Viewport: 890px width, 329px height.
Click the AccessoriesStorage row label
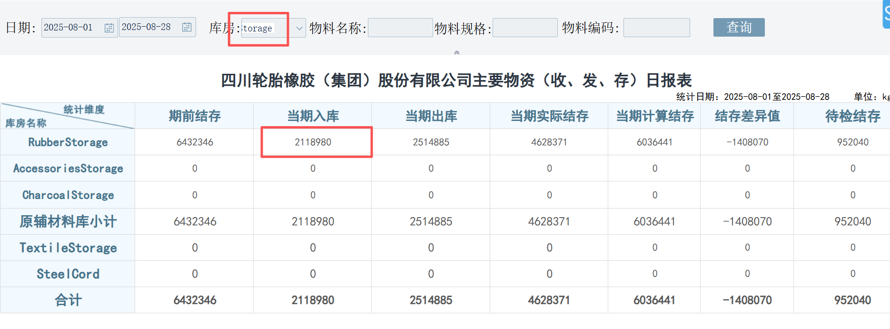[x=68, y=169]
